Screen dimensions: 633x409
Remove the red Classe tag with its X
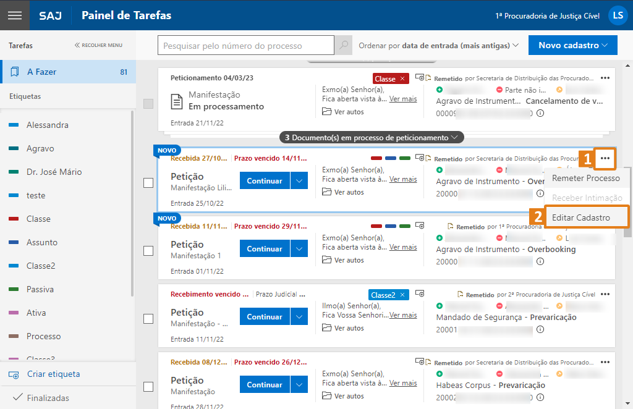[x=402, y=78]
